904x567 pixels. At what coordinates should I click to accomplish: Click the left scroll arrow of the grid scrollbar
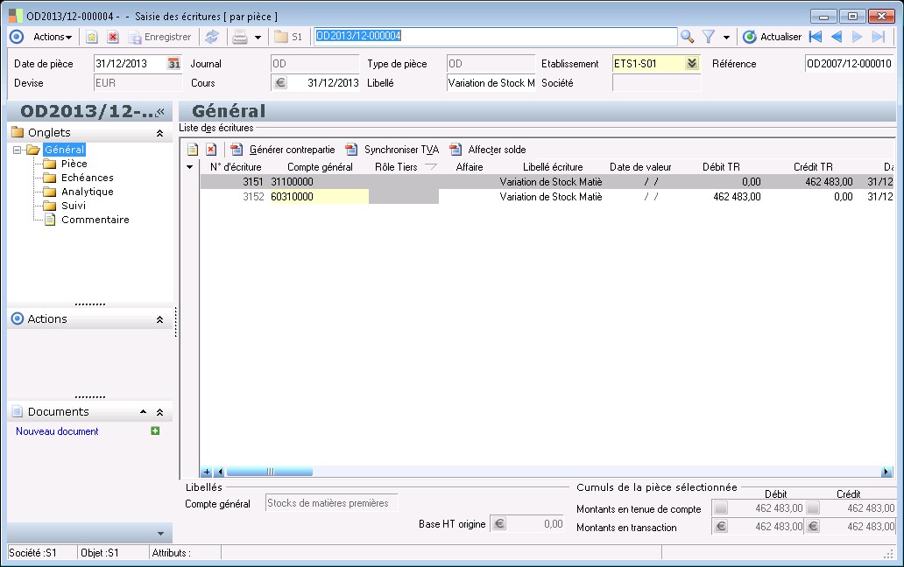220,472
